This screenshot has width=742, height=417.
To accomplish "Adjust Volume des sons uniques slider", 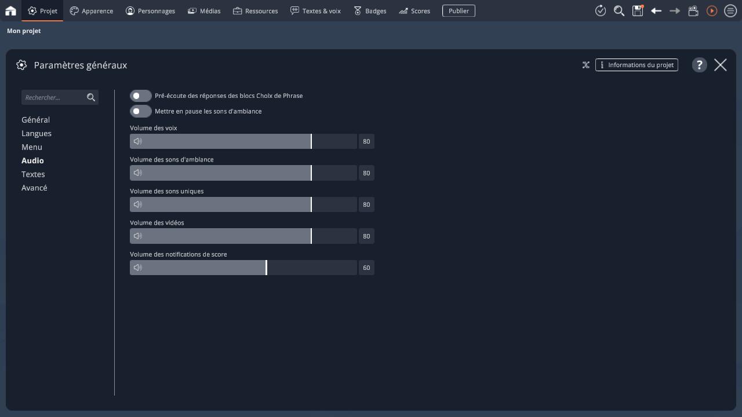I will [243, 204].
